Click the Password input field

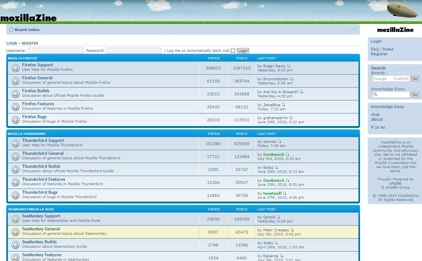134,51
